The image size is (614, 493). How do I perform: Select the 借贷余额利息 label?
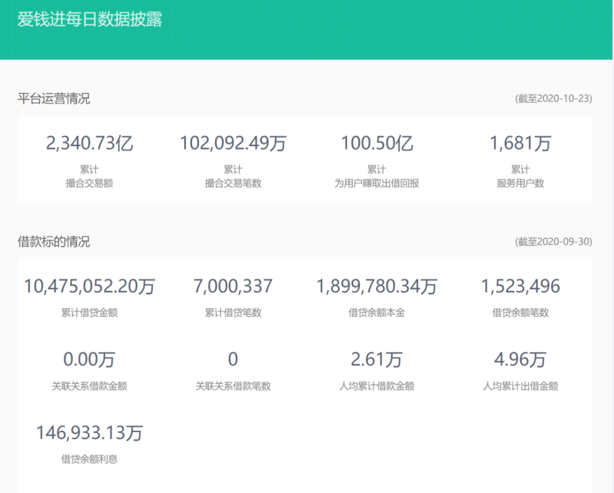(x=90, y=459)
